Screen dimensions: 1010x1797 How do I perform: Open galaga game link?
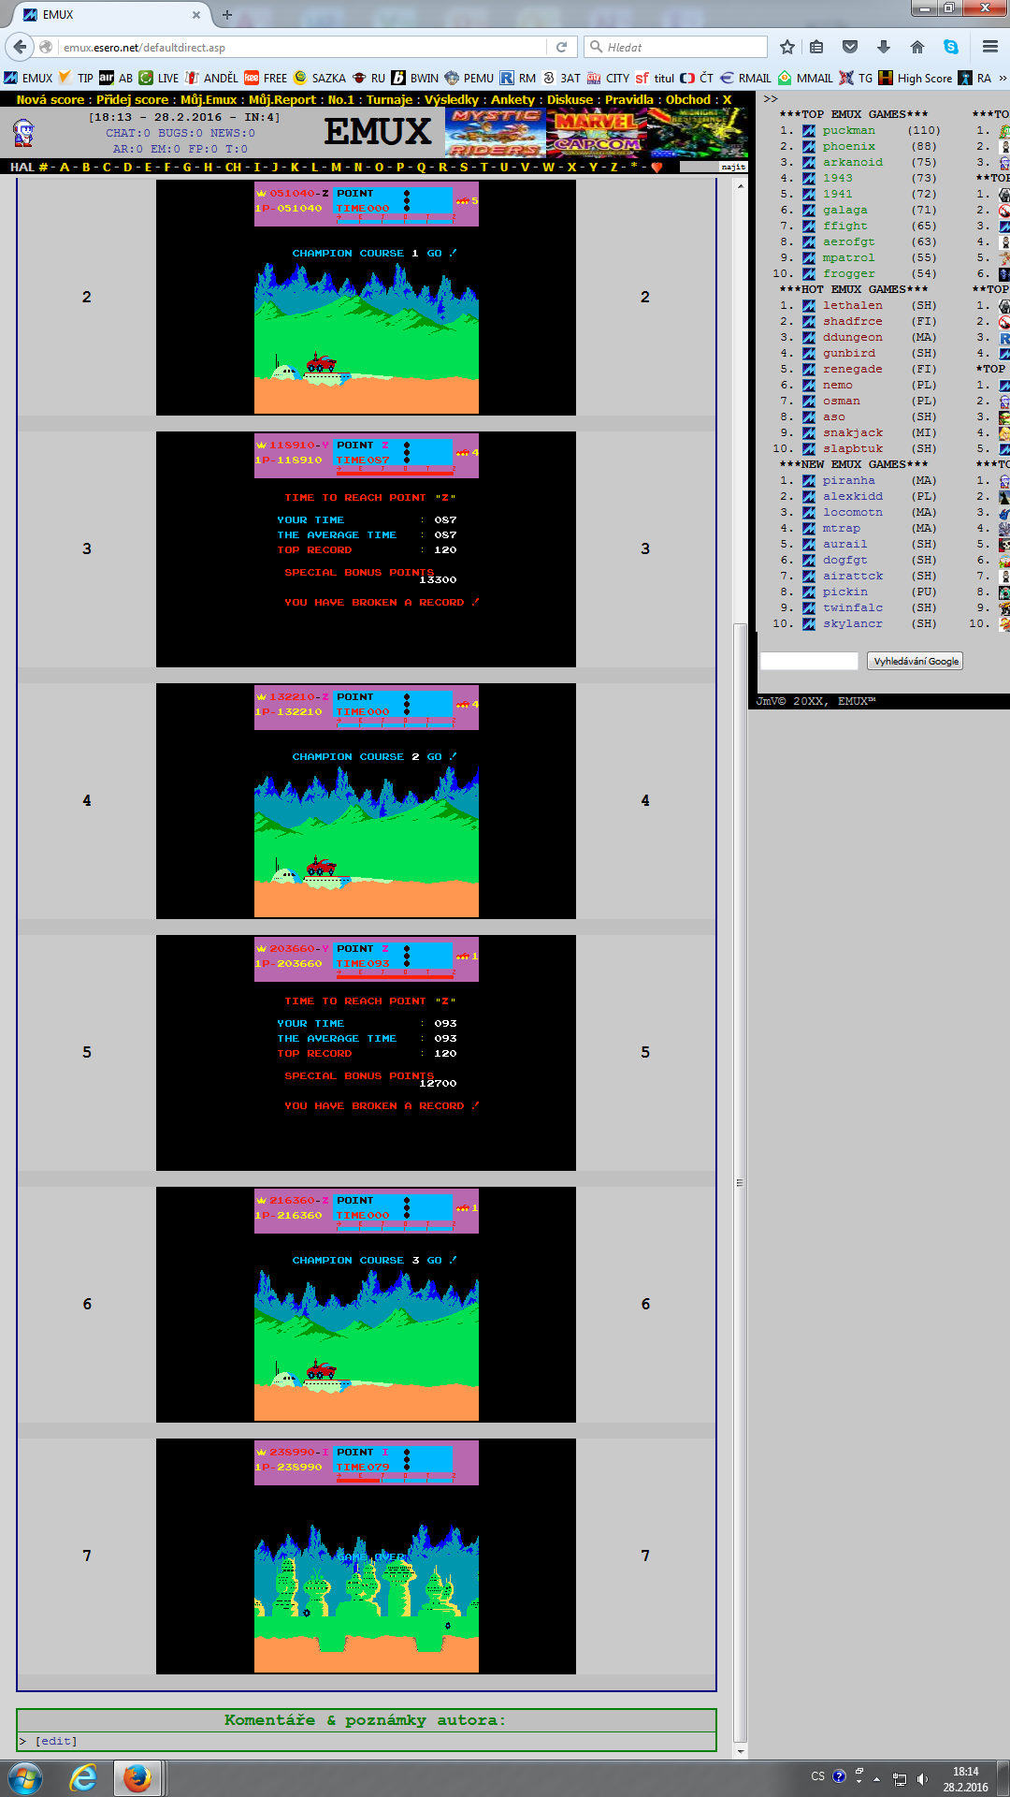844,210
